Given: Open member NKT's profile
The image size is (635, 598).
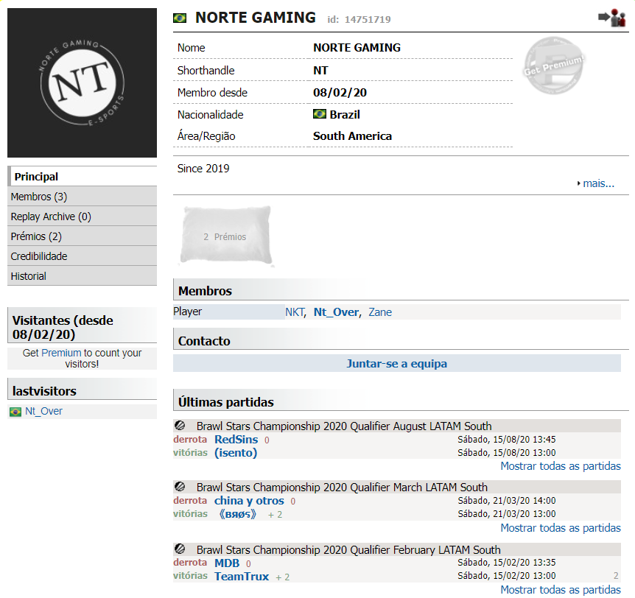Looking at the screenshot, I should pos(295,312).
